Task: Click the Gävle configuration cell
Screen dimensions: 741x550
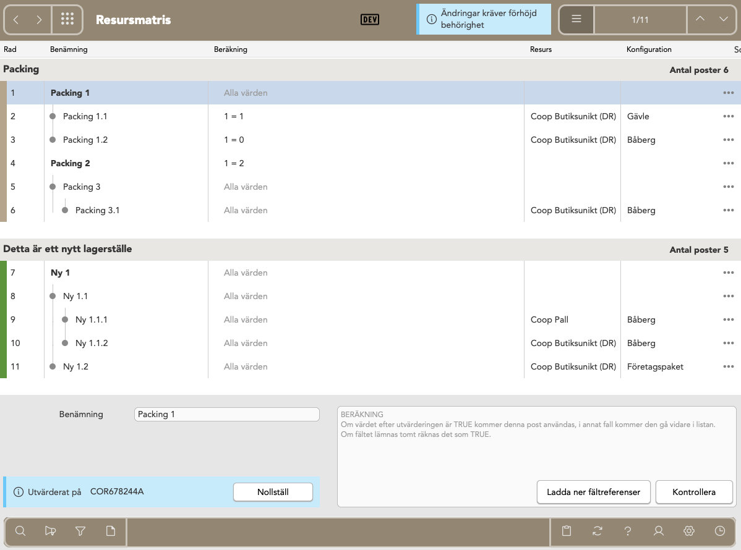Action: 638,116
